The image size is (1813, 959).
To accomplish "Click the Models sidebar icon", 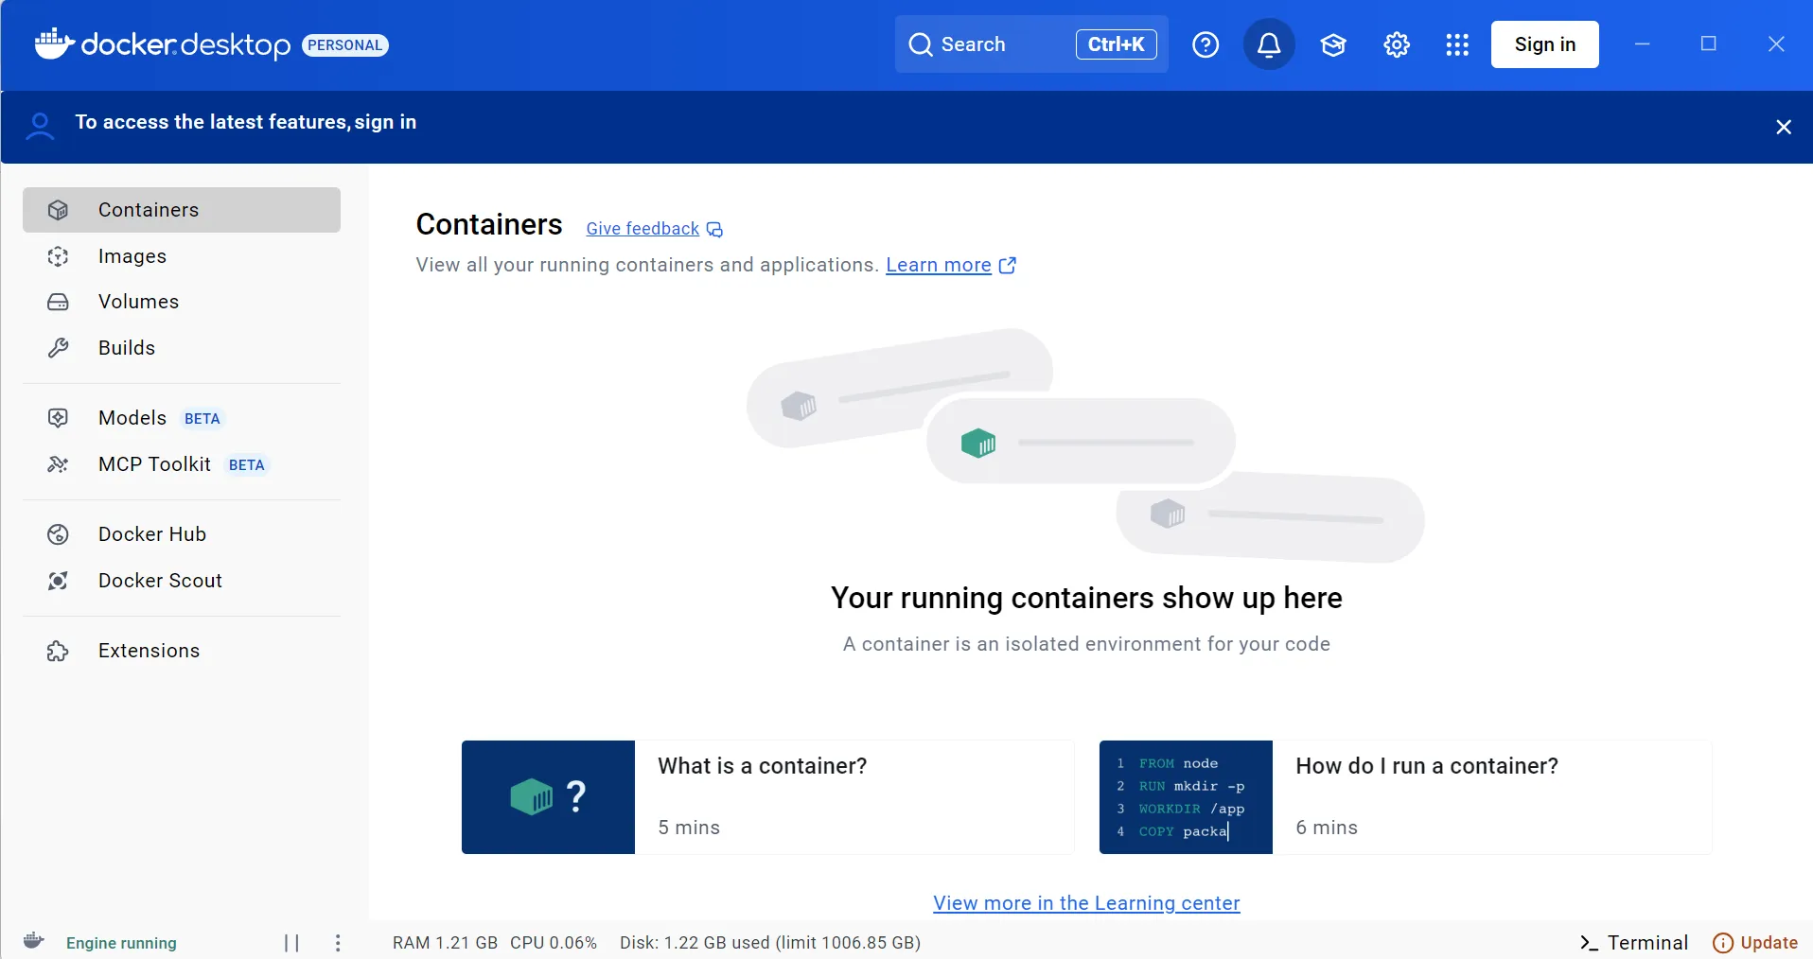I will pyautogui.click(x=58, y=418).
